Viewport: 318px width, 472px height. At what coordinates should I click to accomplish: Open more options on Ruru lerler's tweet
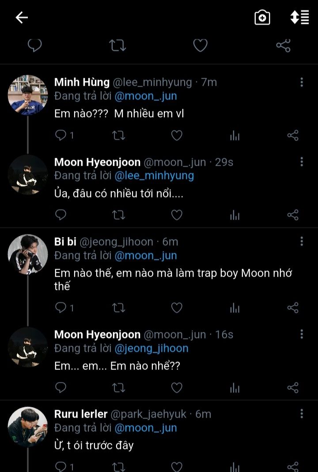[302, 414]
